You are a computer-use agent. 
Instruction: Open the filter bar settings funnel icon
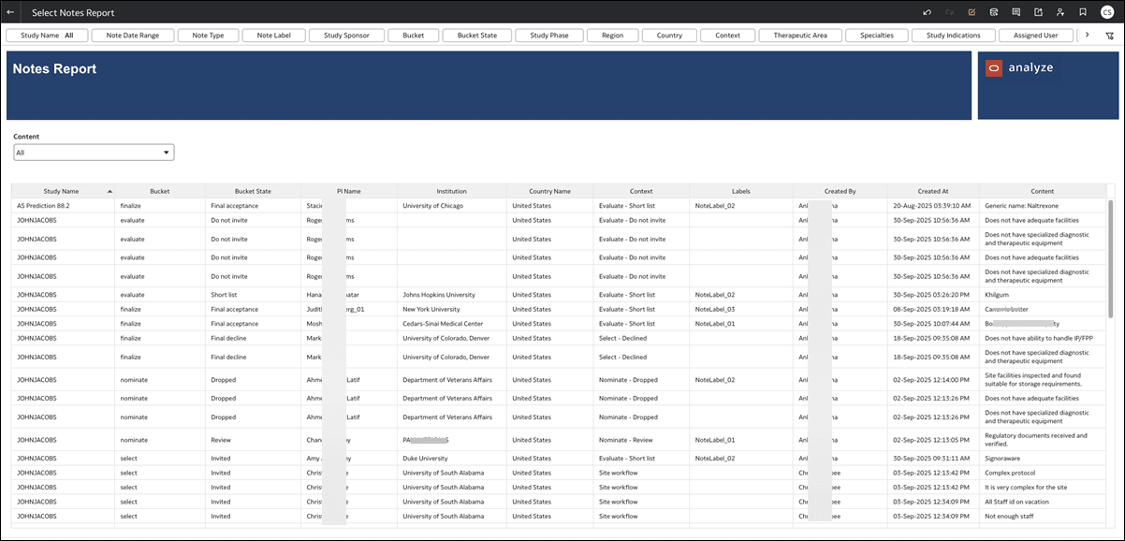(1110, 36)
